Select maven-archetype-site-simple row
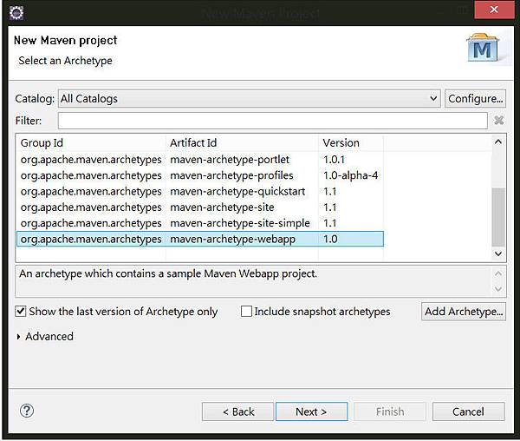The width and height of the screenshot is (520, 441). coord(200,223)
